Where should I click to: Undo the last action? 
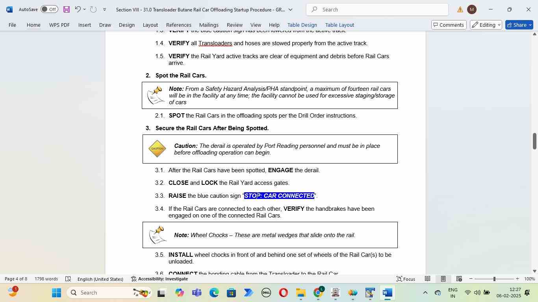[x=78, y=9]
